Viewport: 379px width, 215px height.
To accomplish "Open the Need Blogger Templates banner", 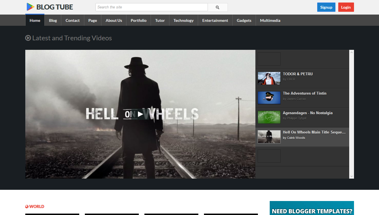I will tap(312, 208).
